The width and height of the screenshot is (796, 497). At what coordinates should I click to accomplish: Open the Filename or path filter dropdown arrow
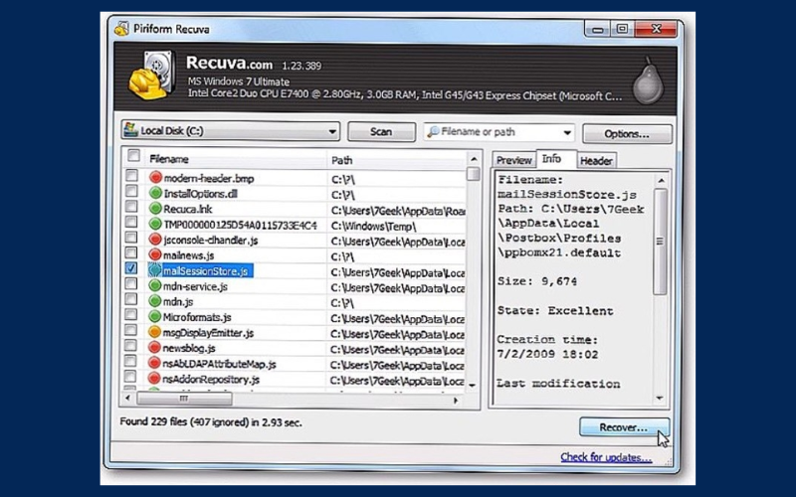[x=567, y=133]
